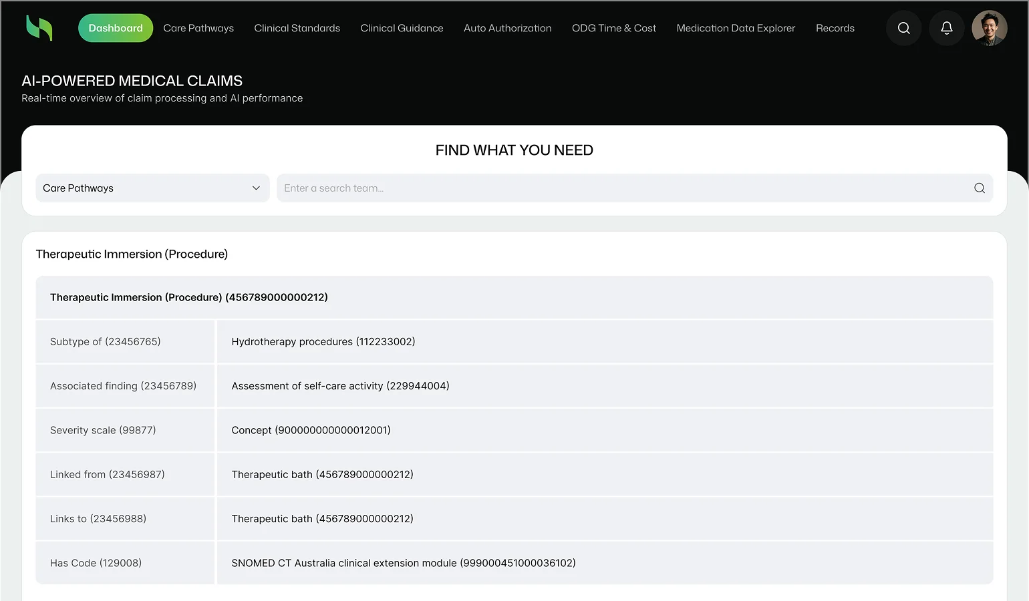This screenshot has width=1029, height=601.
Task: Click the Hydrotherapy procedures (112233002) value
Action: [x=323, y=342]
